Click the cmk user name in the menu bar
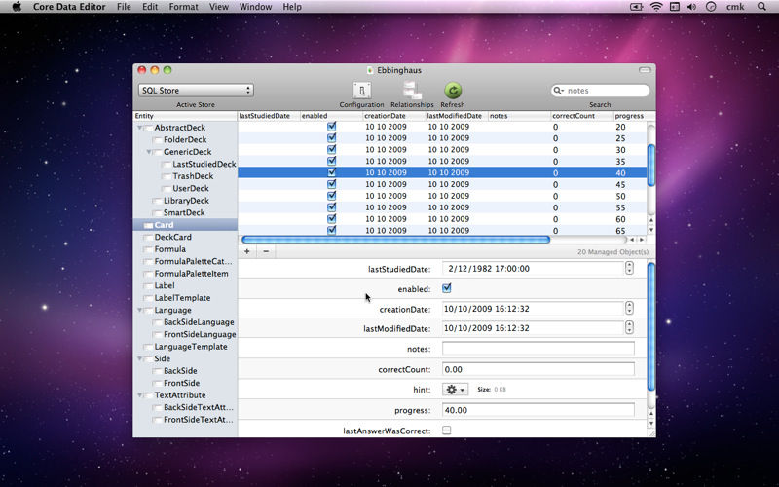This screenshot has width=779, height=487. click(735, 7)
